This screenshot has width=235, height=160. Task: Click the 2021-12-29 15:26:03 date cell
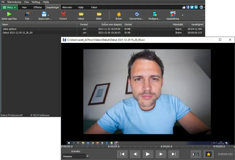pos(109,33)
